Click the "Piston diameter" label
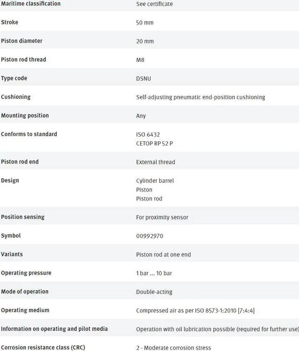299x351 pixels. coord(21,41)
